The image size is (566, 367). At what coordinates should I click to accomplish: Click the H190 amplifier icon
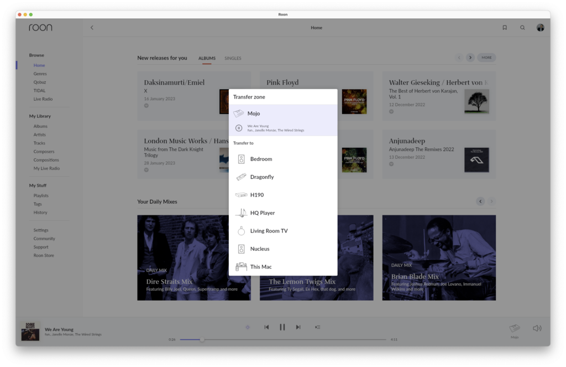click(x=241, y=195)
